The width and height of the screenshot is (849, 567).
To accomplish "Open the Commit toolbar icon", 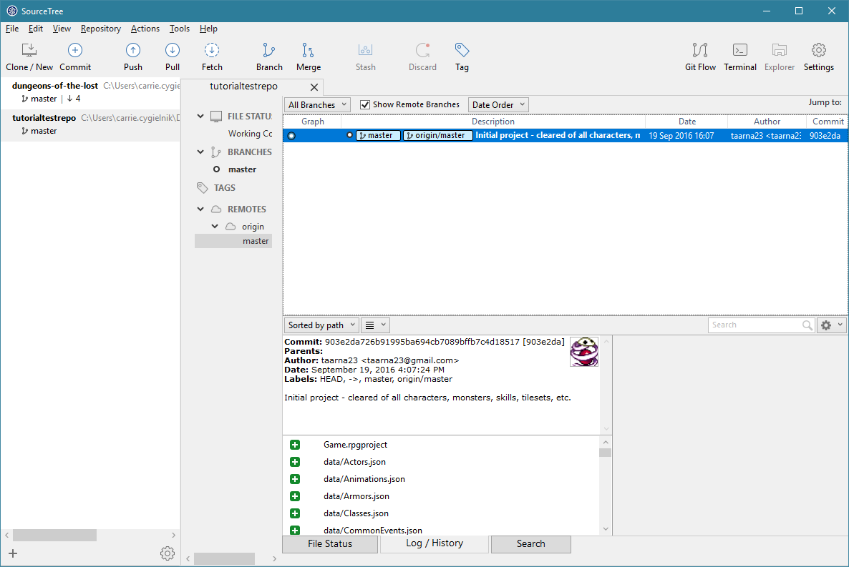I will point(74,50).
